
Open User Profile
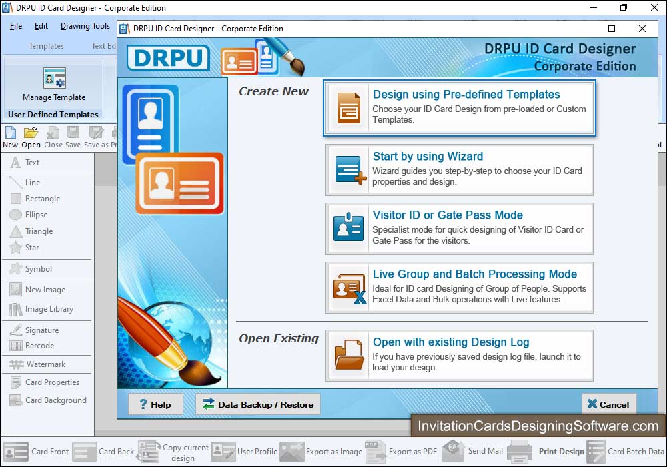245,451
